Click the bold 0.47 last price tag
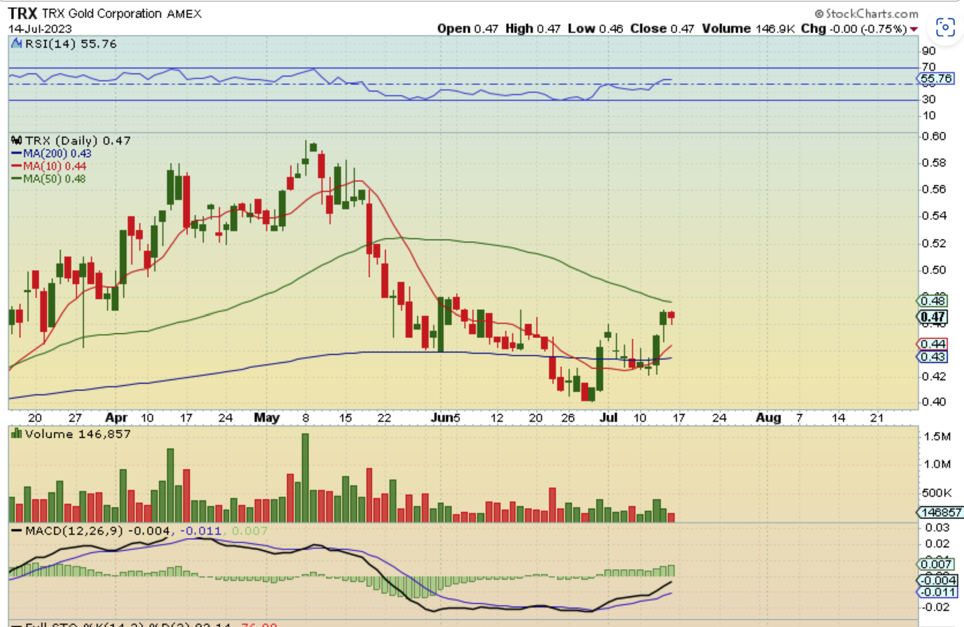This screenshot has height=627, width=964. tap(932, 317)
